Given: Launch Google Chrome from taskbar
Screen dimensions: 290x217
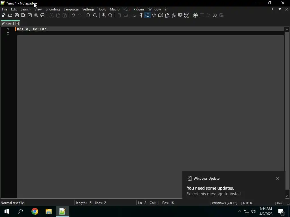Looking at the screenshot, I should pos(35,211).
